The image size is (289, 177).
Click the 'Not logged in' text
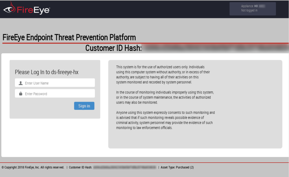(249, 10)
